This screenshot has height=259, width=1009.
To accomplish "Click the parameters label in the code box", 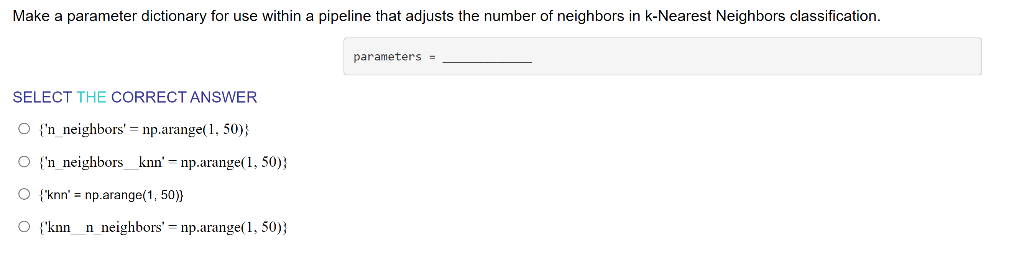I will click(x=386, y=57).
